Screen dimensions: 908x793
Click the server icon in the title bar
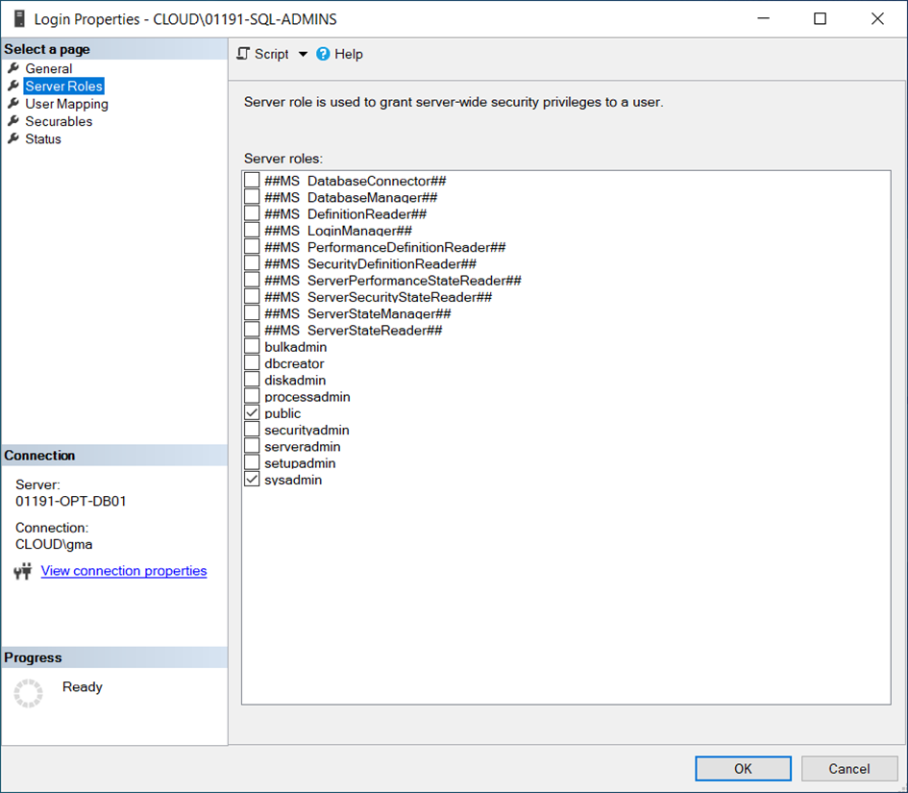[x=17, y=19]
